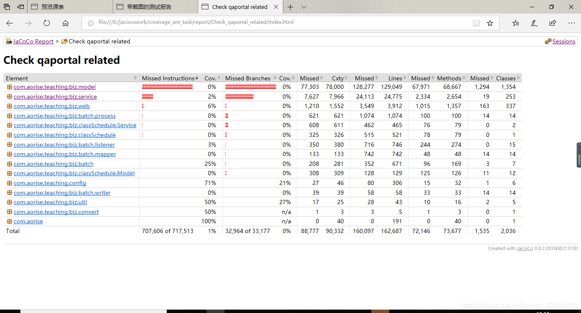Open the Sessions link
Image resolution: width=581 pixels, height=313 pixels.
(564, 41)
